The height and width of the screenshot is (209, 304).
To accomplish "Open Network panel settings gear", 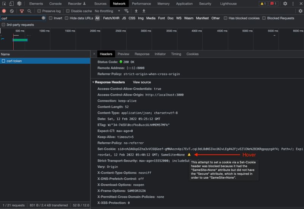I will [300, 11].
